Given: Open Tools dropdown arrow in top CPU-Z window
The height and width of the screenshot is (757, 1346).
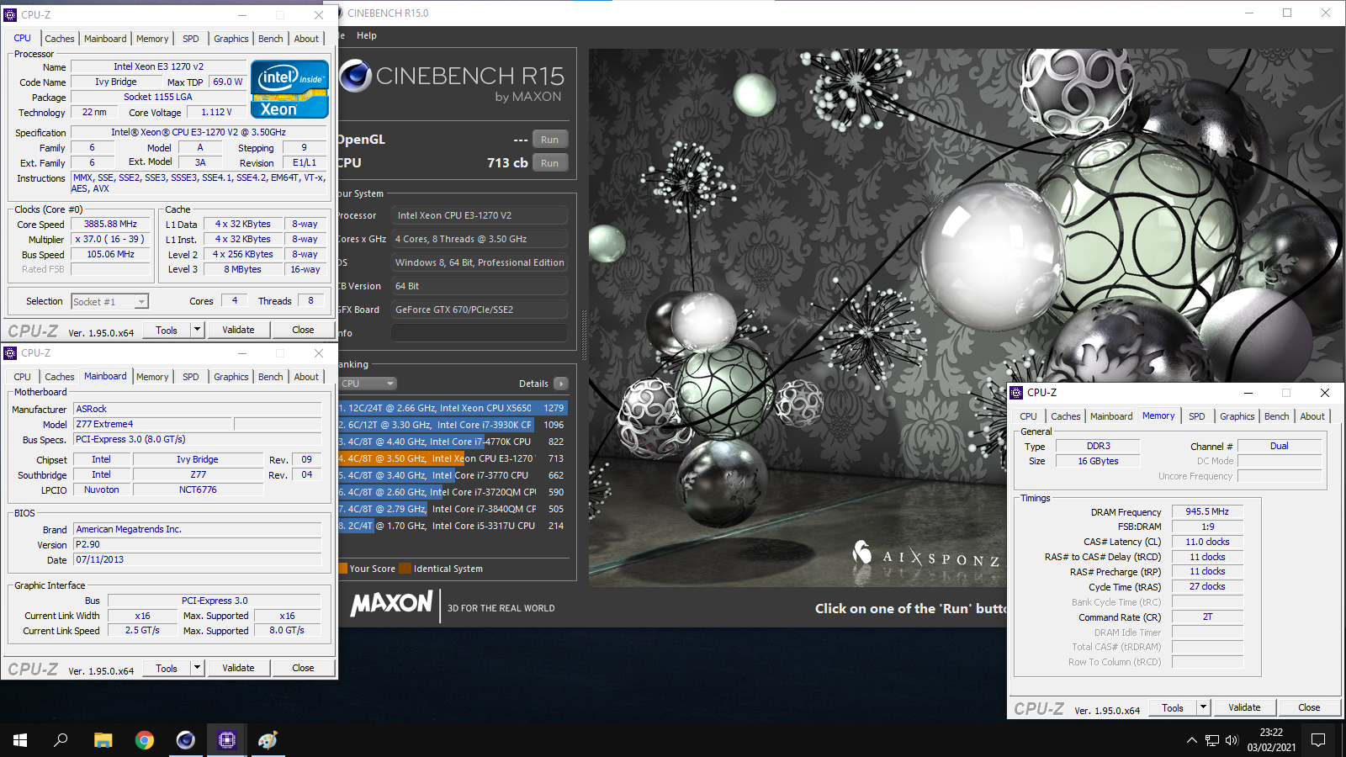Looking at the screenshot, I should coord(197,330).
